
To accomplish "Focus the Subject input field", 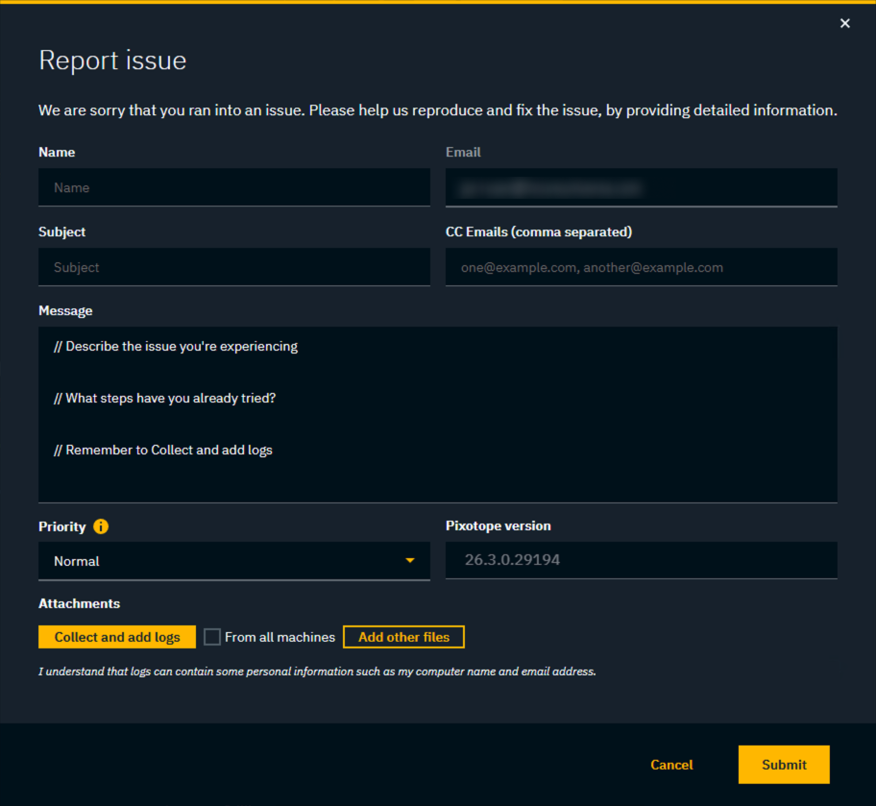I will [234, 267].
